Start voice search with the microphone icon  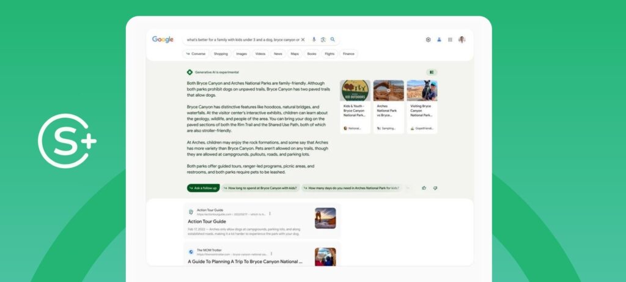point(314,40)
